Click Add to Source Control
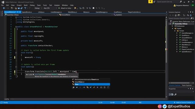 coord(184,103)
